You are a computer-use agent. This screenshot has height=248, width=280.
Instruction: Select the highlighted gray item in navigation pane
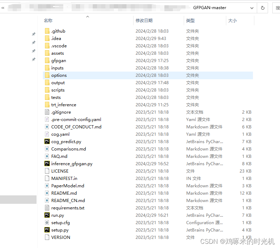[18, 200]
